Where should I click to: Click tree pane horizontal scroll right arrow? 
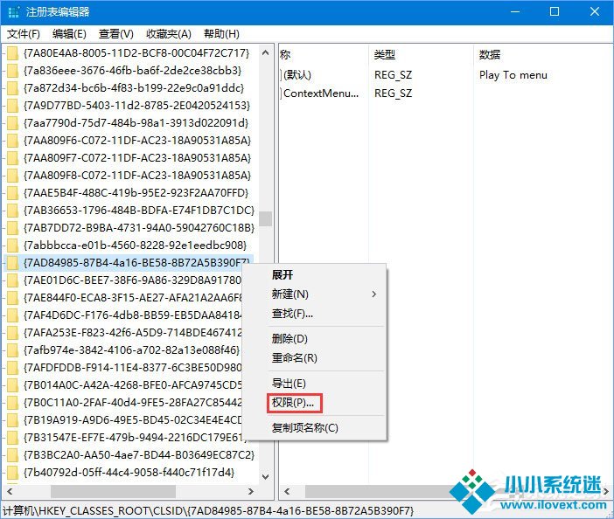click(251, 492)
